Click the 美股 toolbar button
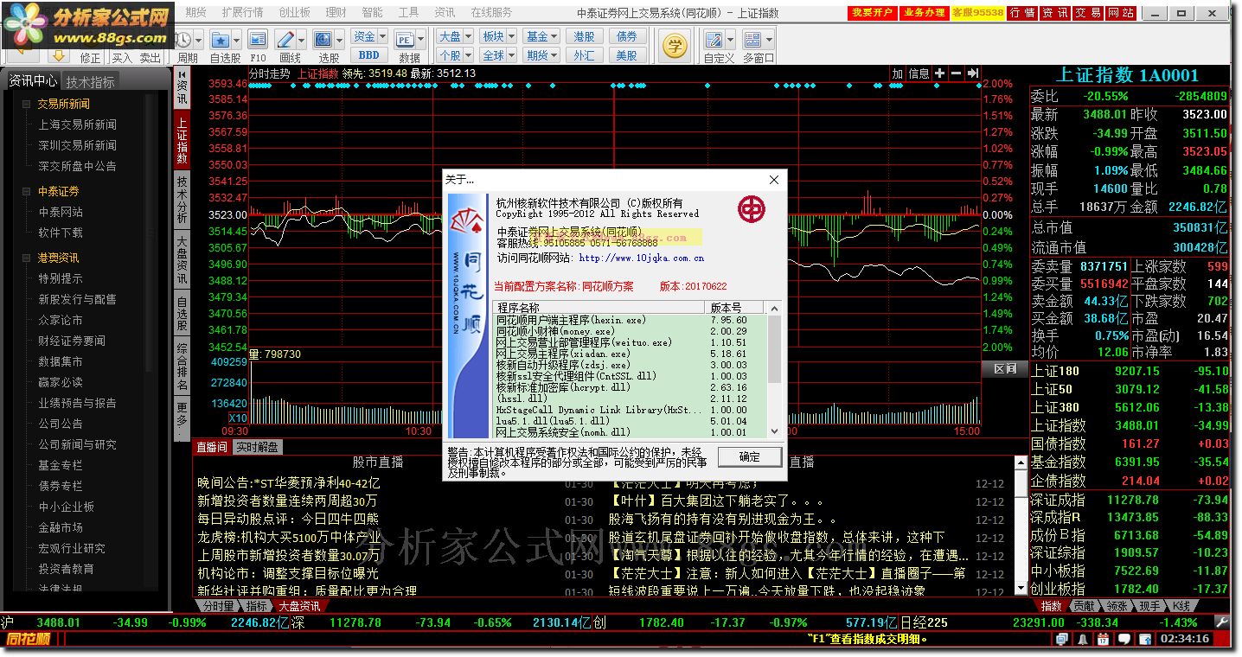Image resolution: width=1242 pixels, height=657 pixels. coord(626,55)
